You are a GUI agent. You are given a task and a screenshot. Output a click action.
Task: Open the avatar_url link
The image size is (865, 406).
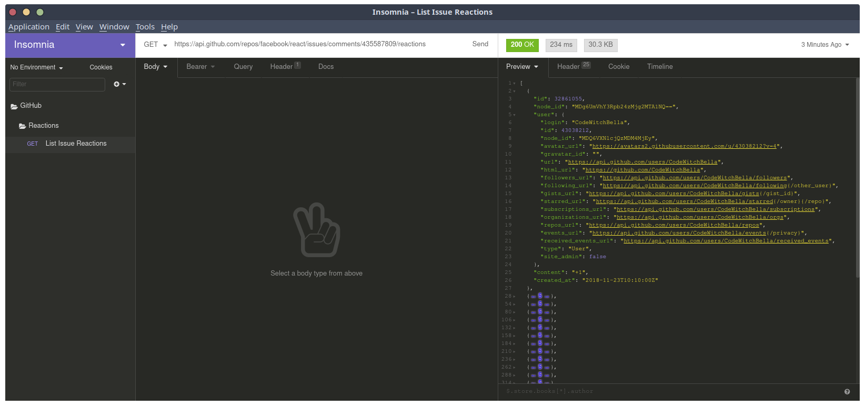[x=685, y=146]
